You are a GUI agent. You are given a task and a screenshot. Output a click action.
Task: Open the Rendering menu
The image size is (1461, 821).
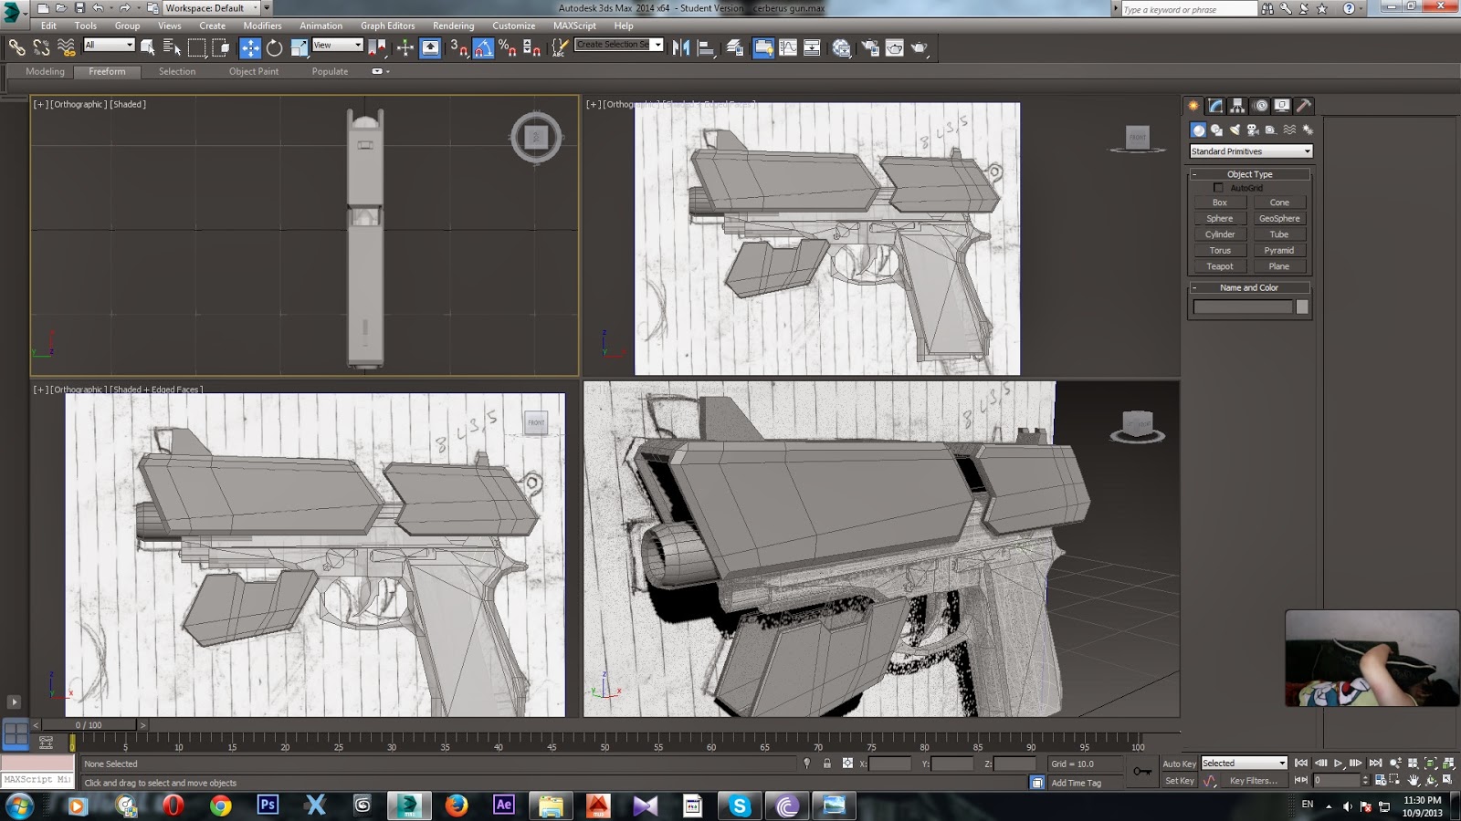tap(453, 26)
